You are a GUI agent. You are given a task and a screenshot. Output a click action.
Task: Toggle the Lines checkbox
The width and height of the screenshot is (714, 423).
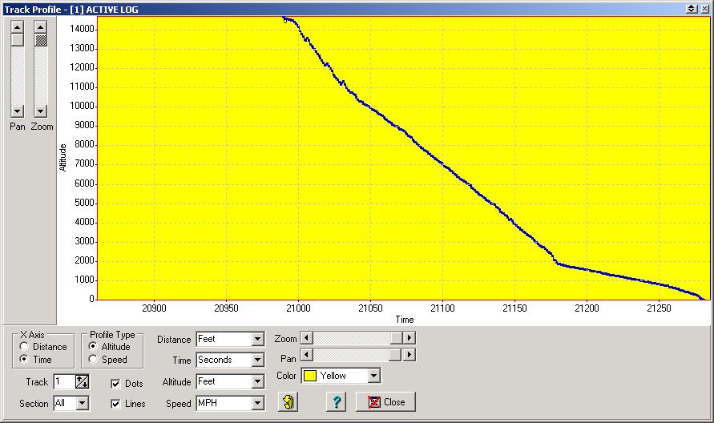pyautogui.click(x=116, y=404)
